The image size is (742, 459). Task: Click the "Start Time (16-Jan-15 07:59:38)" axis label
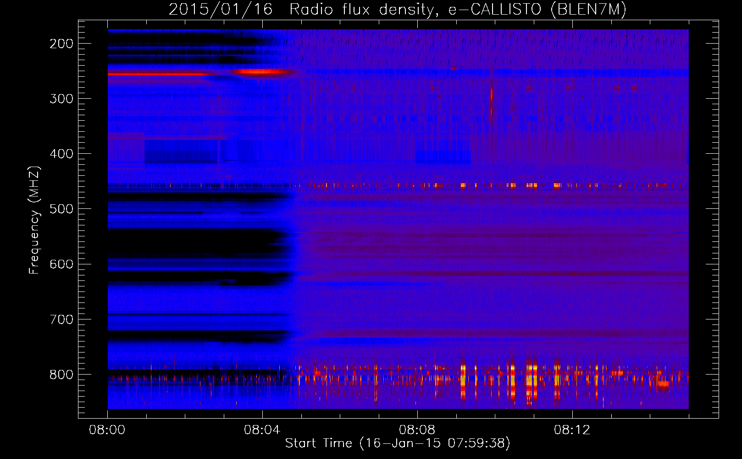tap(398, 443)
